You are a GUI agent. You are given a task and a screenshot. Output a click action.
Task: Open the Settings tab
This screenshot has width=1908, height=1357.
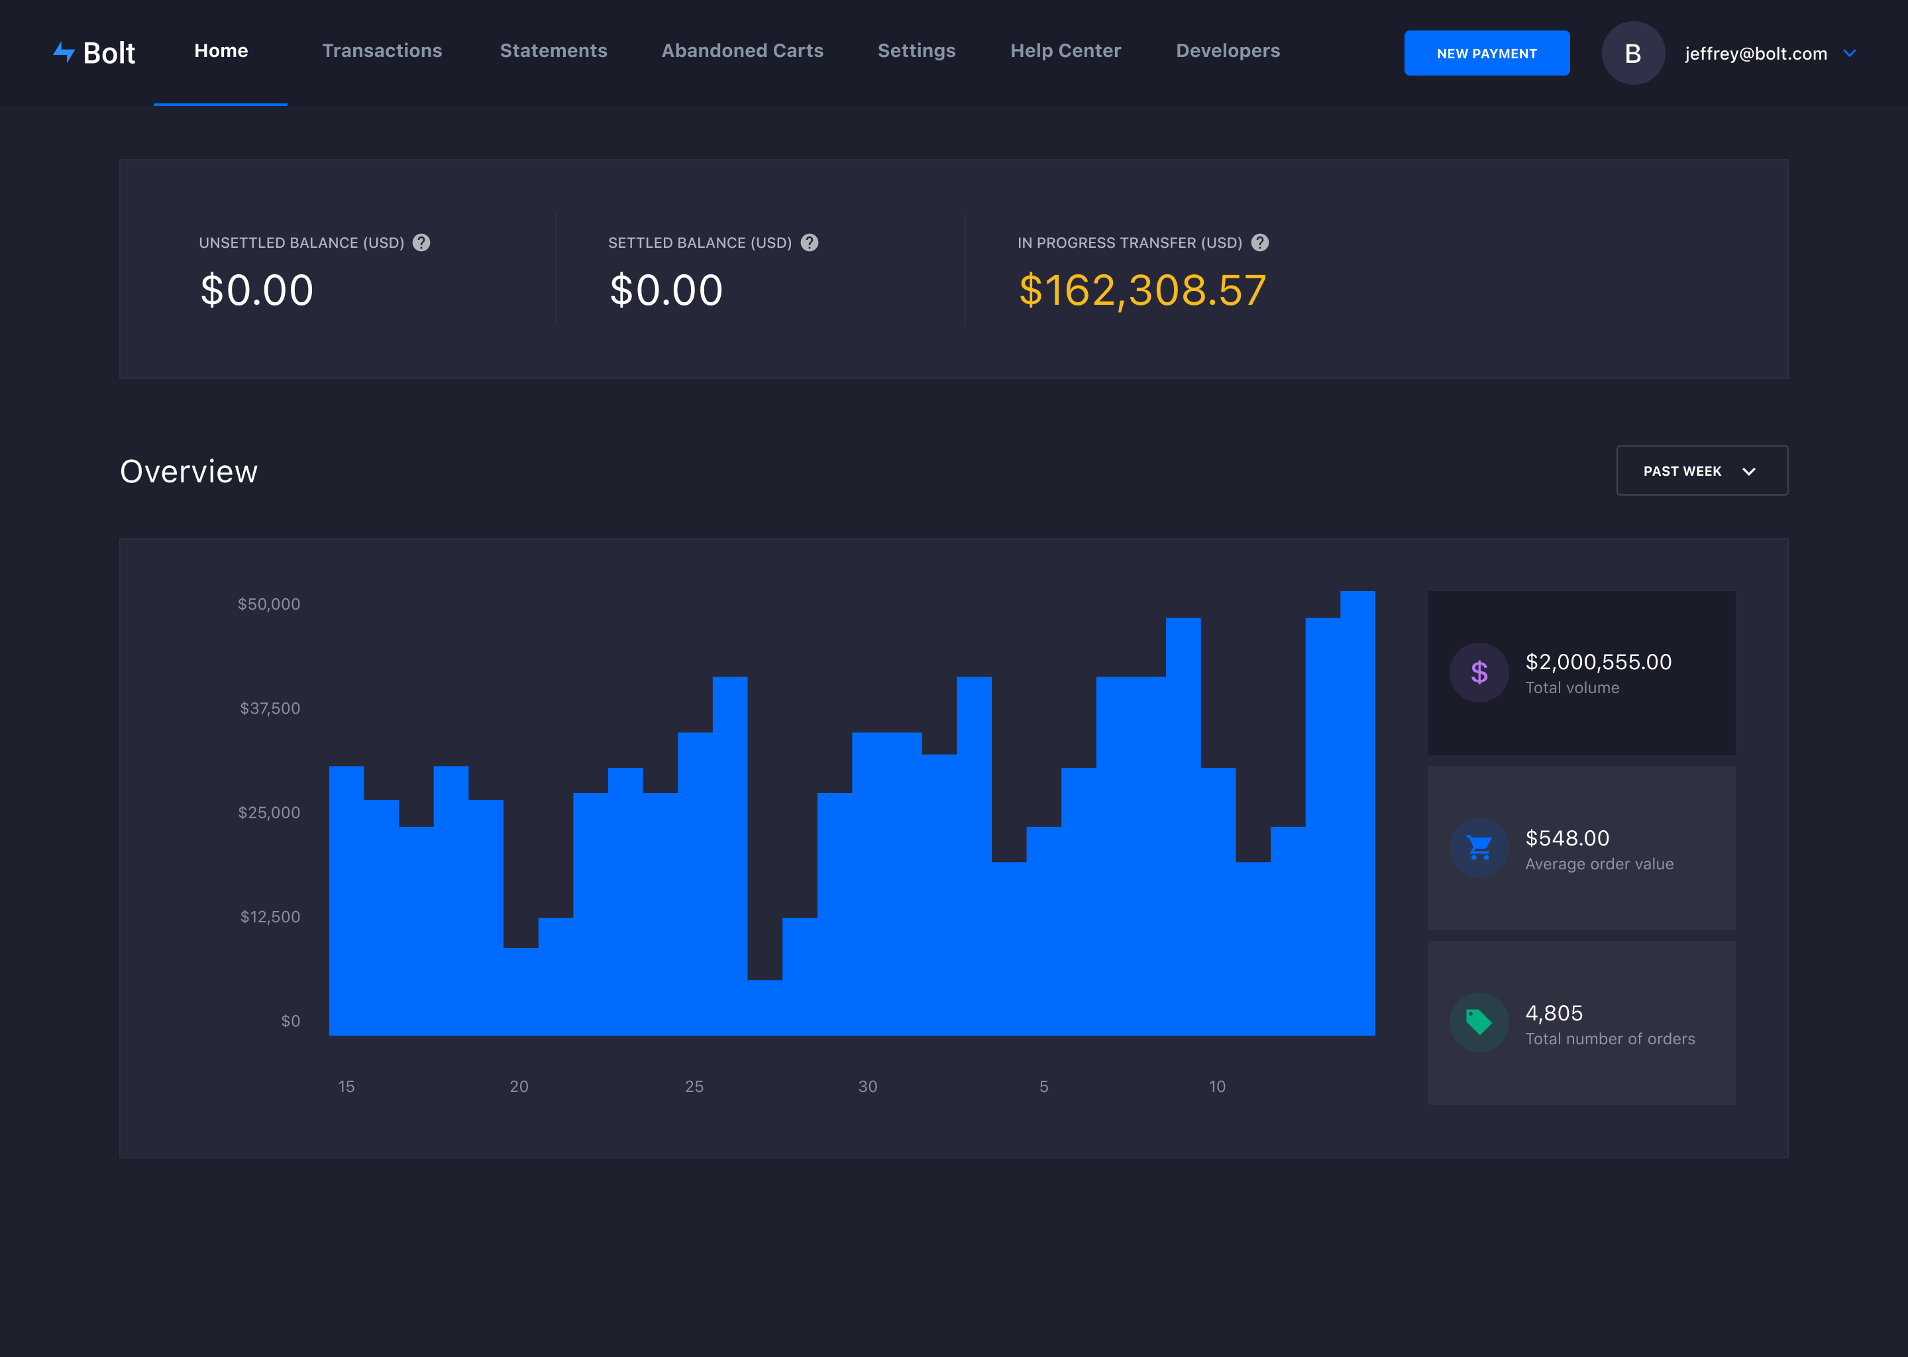pyautogui.click(x=916, y=51)
